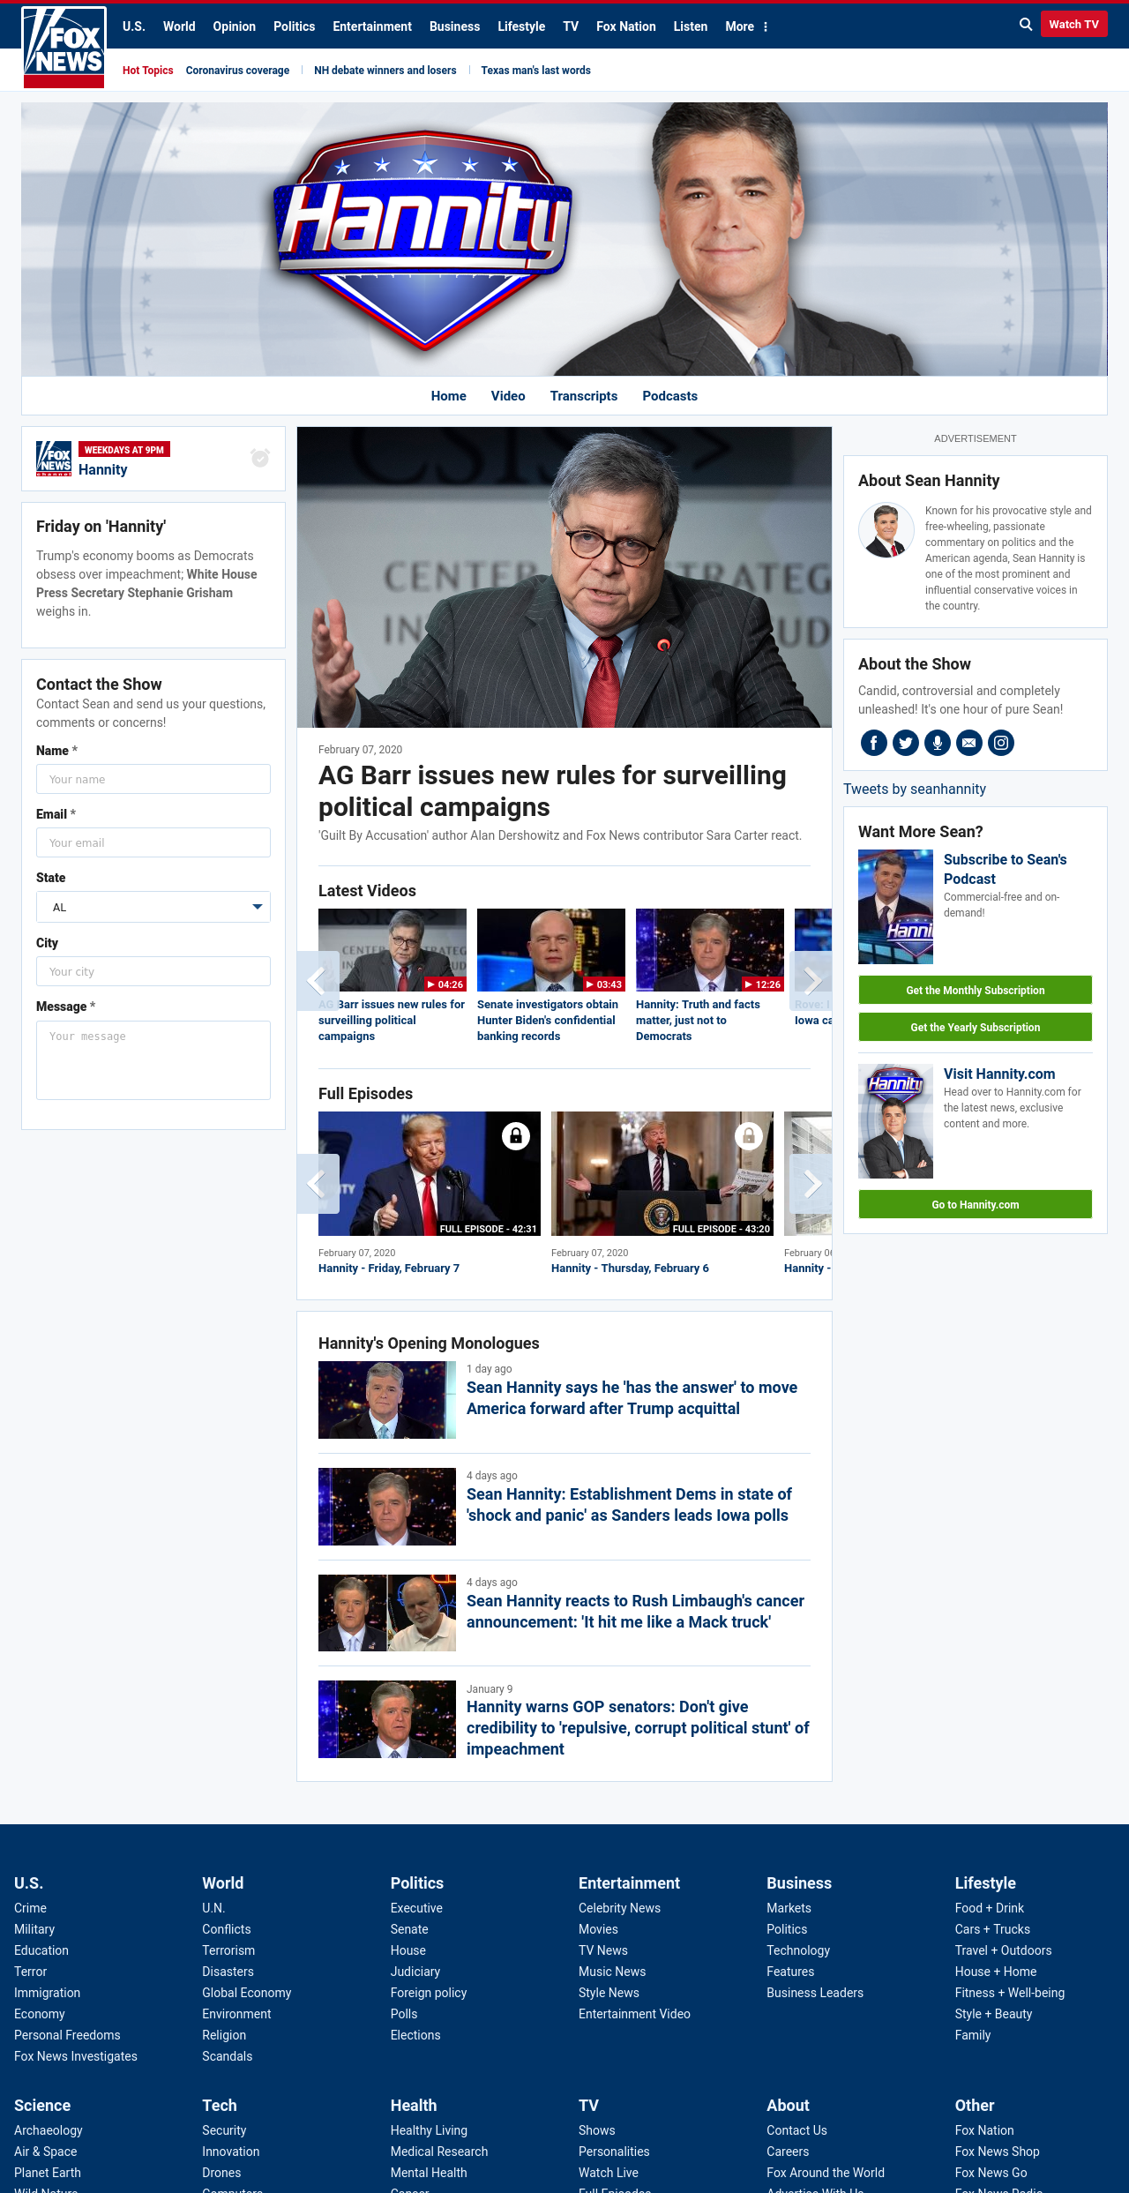Toggle the Hannity show reminder alarm icon
Viewport: 1129px width, 2193px height.
[260, 458]
